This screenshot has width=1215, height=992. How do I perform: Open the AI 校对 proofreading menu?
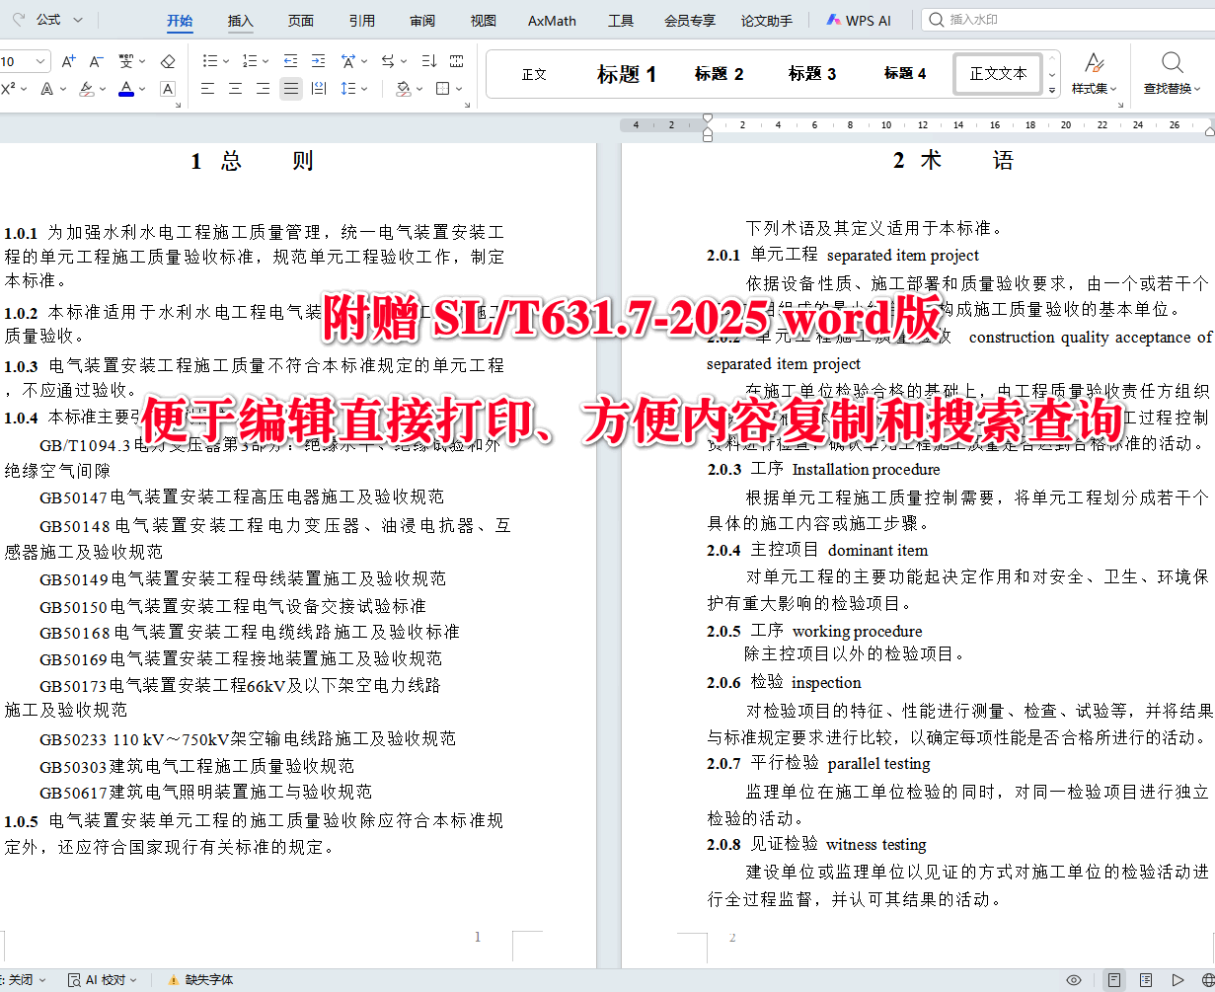[x=103, y=980]
